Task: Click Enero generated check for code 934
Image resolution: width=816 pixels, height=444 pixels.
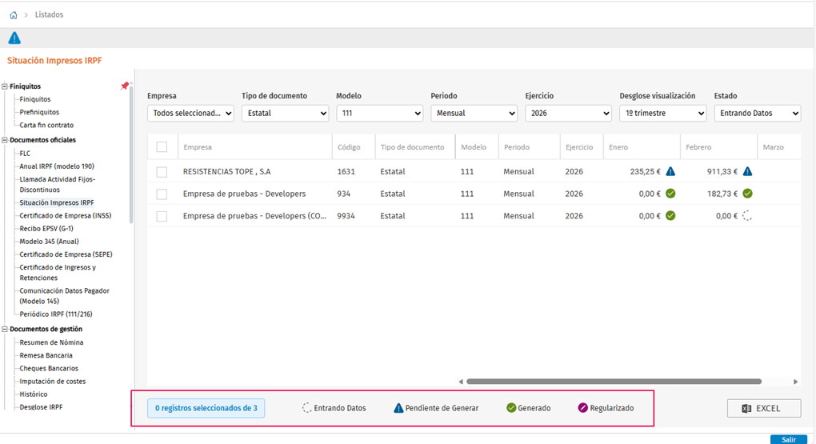Action: (671, 194)
